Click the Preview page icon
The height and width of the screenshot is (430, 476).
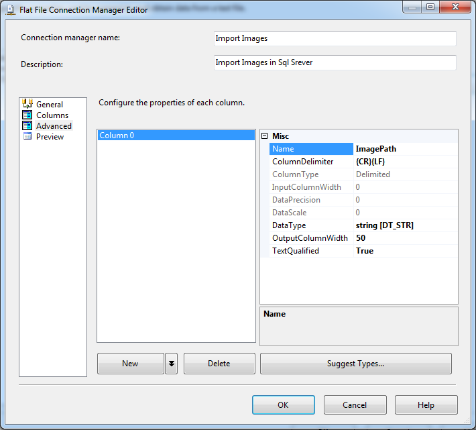click(x=27, y=136)
